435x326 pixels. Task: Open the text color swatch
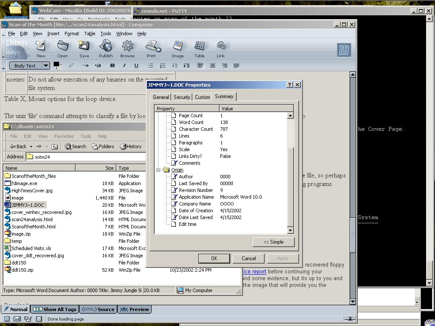click(x=56, y=65)
